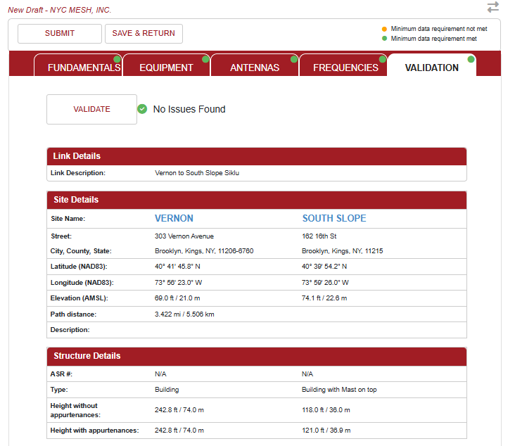Collapse the Structure Details section header
Image resolution: width=515 pixels, height=446 pixels.
(256, 356)
